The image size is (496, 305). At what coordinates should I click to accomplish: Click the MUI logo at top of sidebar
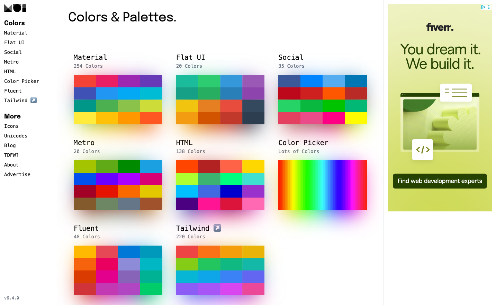[15, 8]
